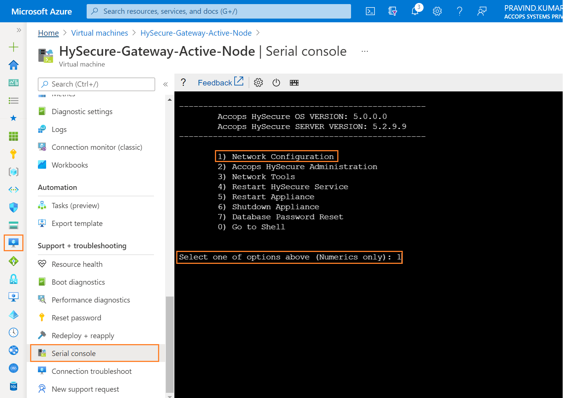This screenshot has height=398, width=563.
Task: Open the notifications bell
Action: [415, 11]
